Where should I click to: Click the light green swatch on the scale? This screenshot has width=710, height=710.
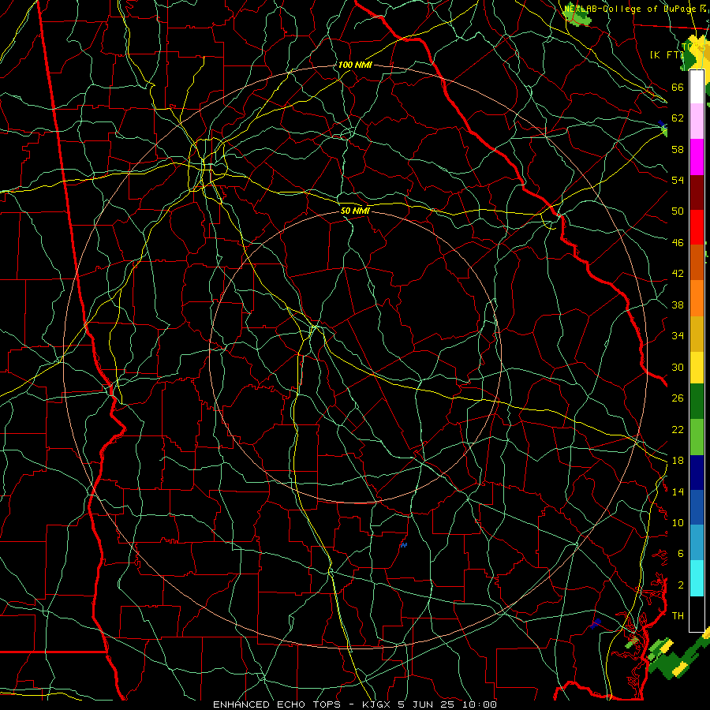697,437
